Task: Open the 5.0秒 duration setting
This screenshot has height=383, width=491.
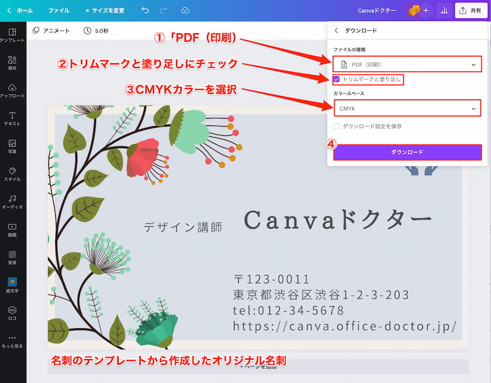Action: point(95,30)
